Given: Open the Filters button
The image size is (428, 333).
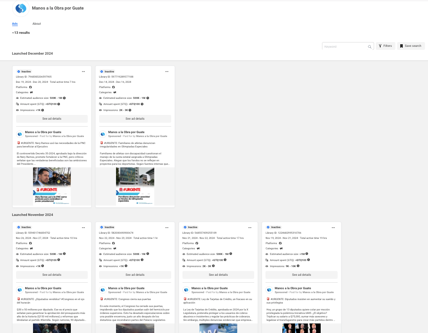Looking at the screenshot, I should (x=385, y=46).
